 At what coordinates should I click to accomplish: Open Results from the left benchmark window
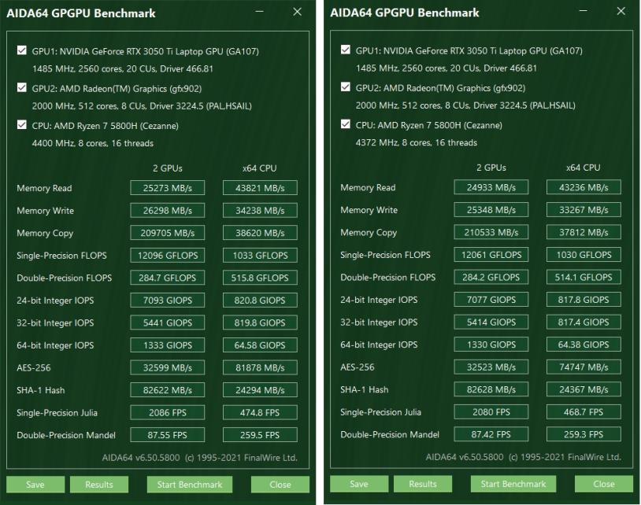(x=99, y=485)
